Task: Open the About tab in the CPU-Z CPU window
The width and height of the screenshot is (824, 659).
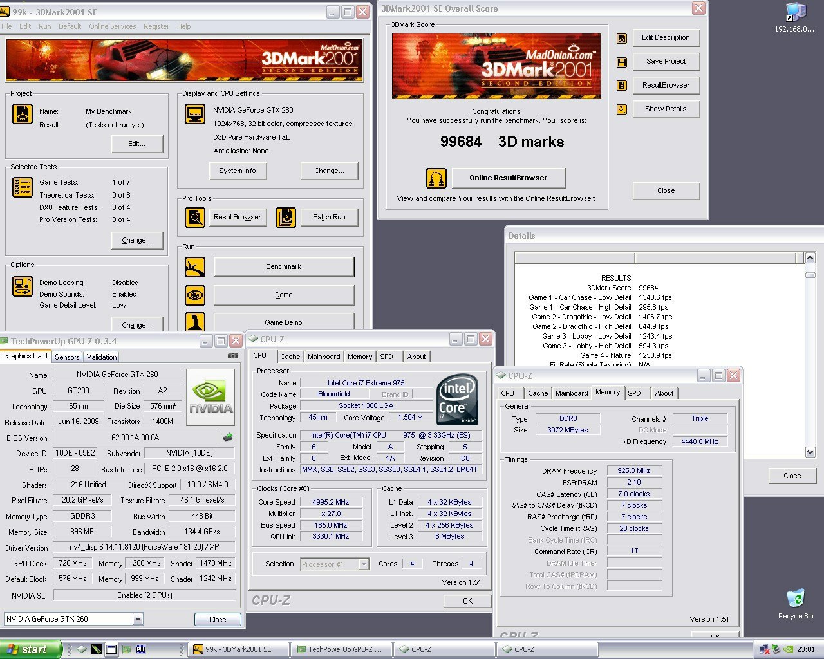Action: coord(417,357)
